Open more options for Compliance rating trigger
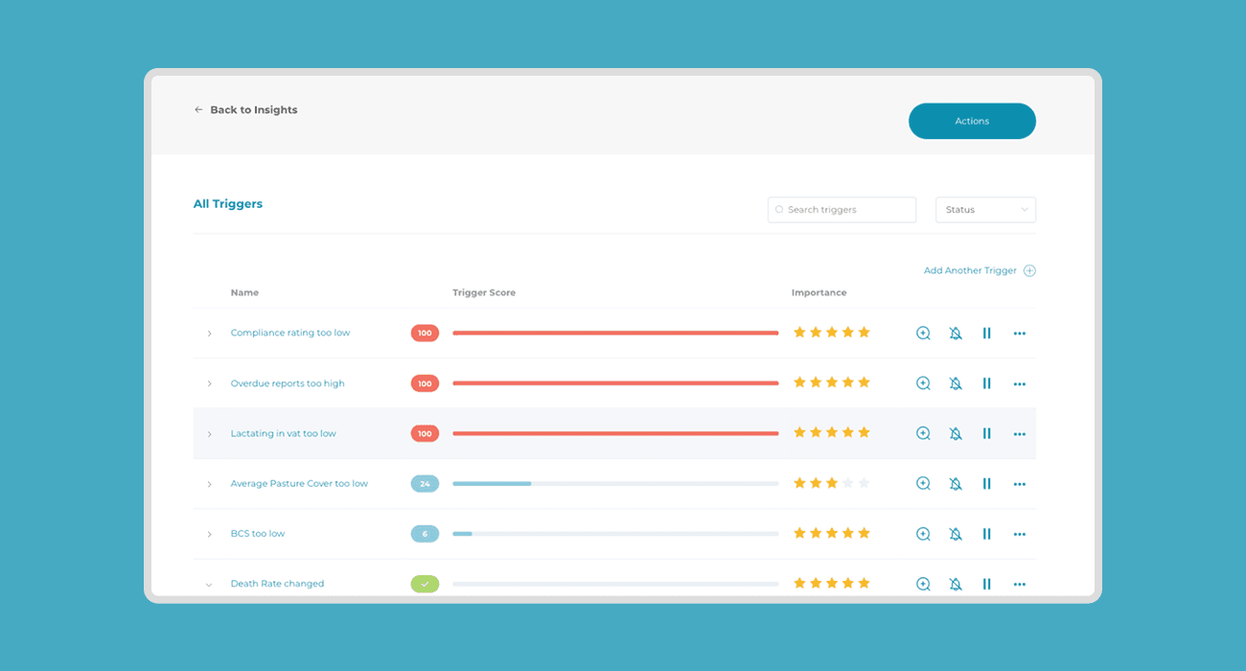 coord(1019,333)
